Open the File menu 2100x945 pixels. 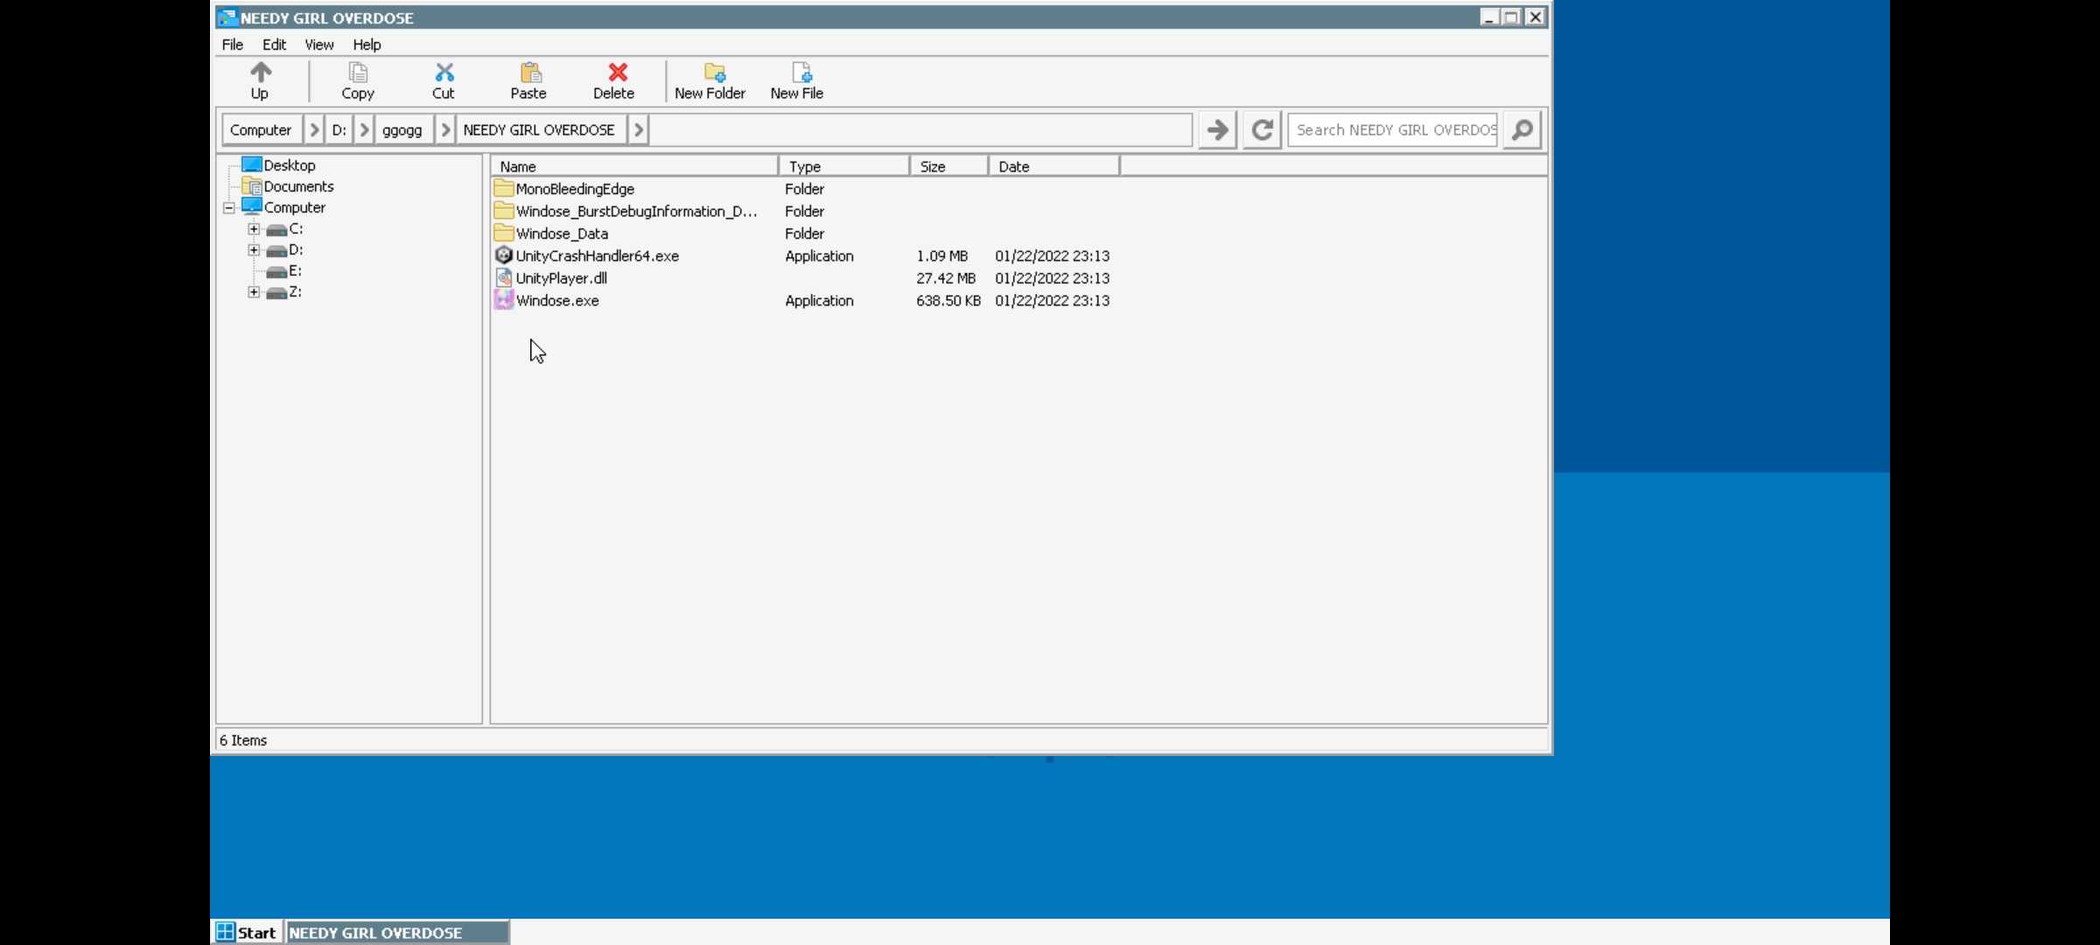pos(233,45)
